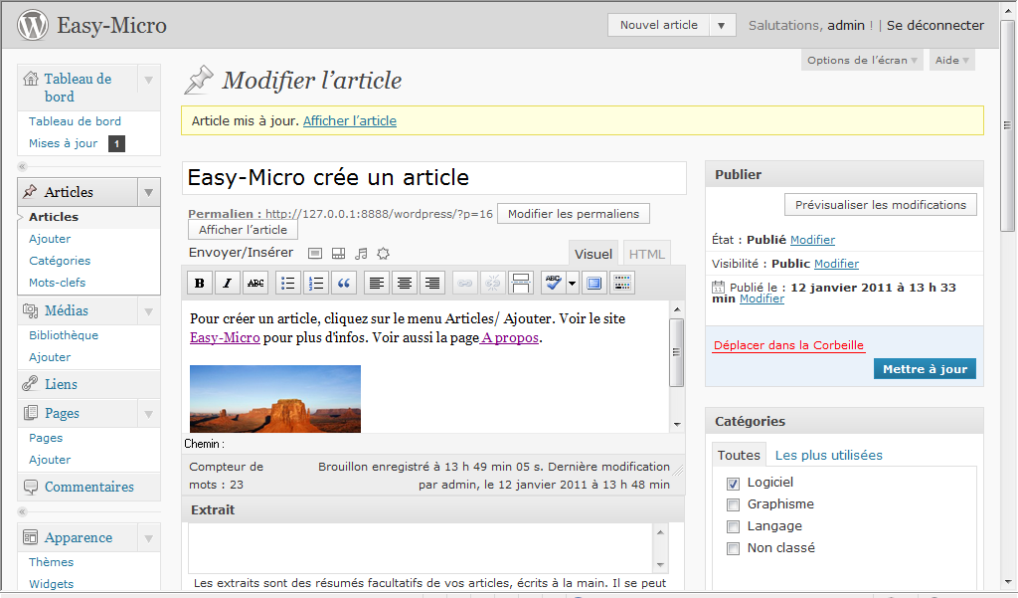The height and width of the screenshot is (598, 1018).
Task: Expand the Aide help panel
Action: [x=951, y=60]
